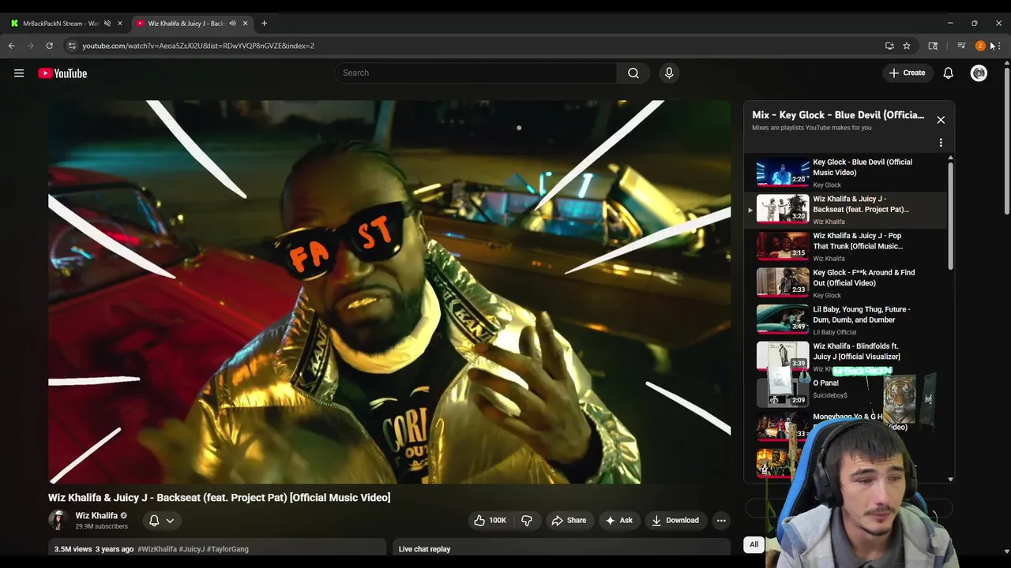Open Google Lens search icon in toolbar
Viewport: 1011px width, 568px height.
click(x=933, y=46)
